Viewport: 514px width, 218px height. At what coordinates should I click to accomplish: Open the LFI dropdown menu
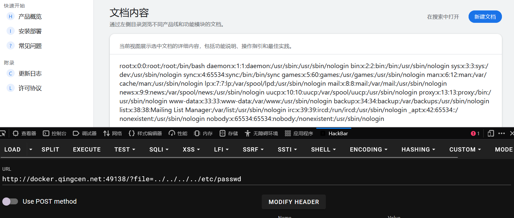pos(222,150)
